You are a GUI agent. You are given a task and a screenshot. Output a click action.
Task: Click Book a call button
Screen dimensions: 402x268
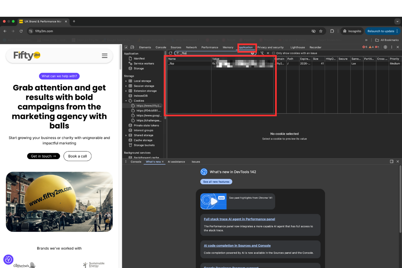(77, 156)
